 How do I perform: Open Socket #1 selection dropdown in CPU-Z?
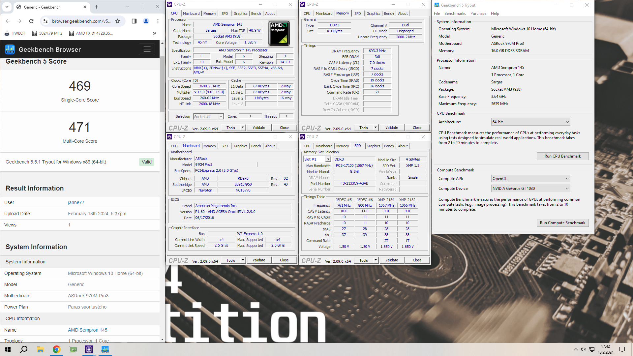click(x=208, y=117)
